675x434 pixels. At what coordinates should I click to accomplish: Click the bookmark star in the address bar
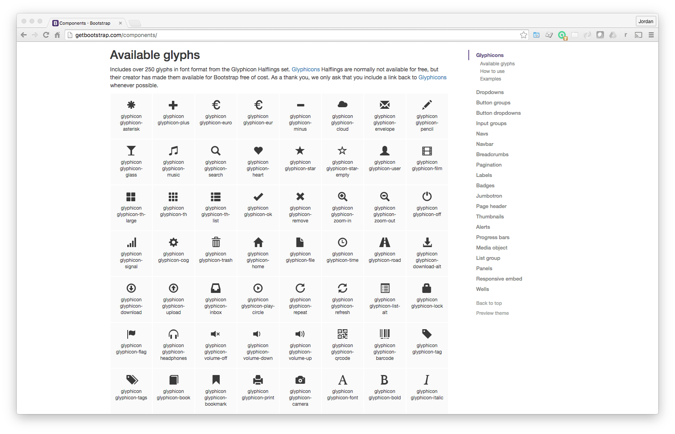click(523, 35)
